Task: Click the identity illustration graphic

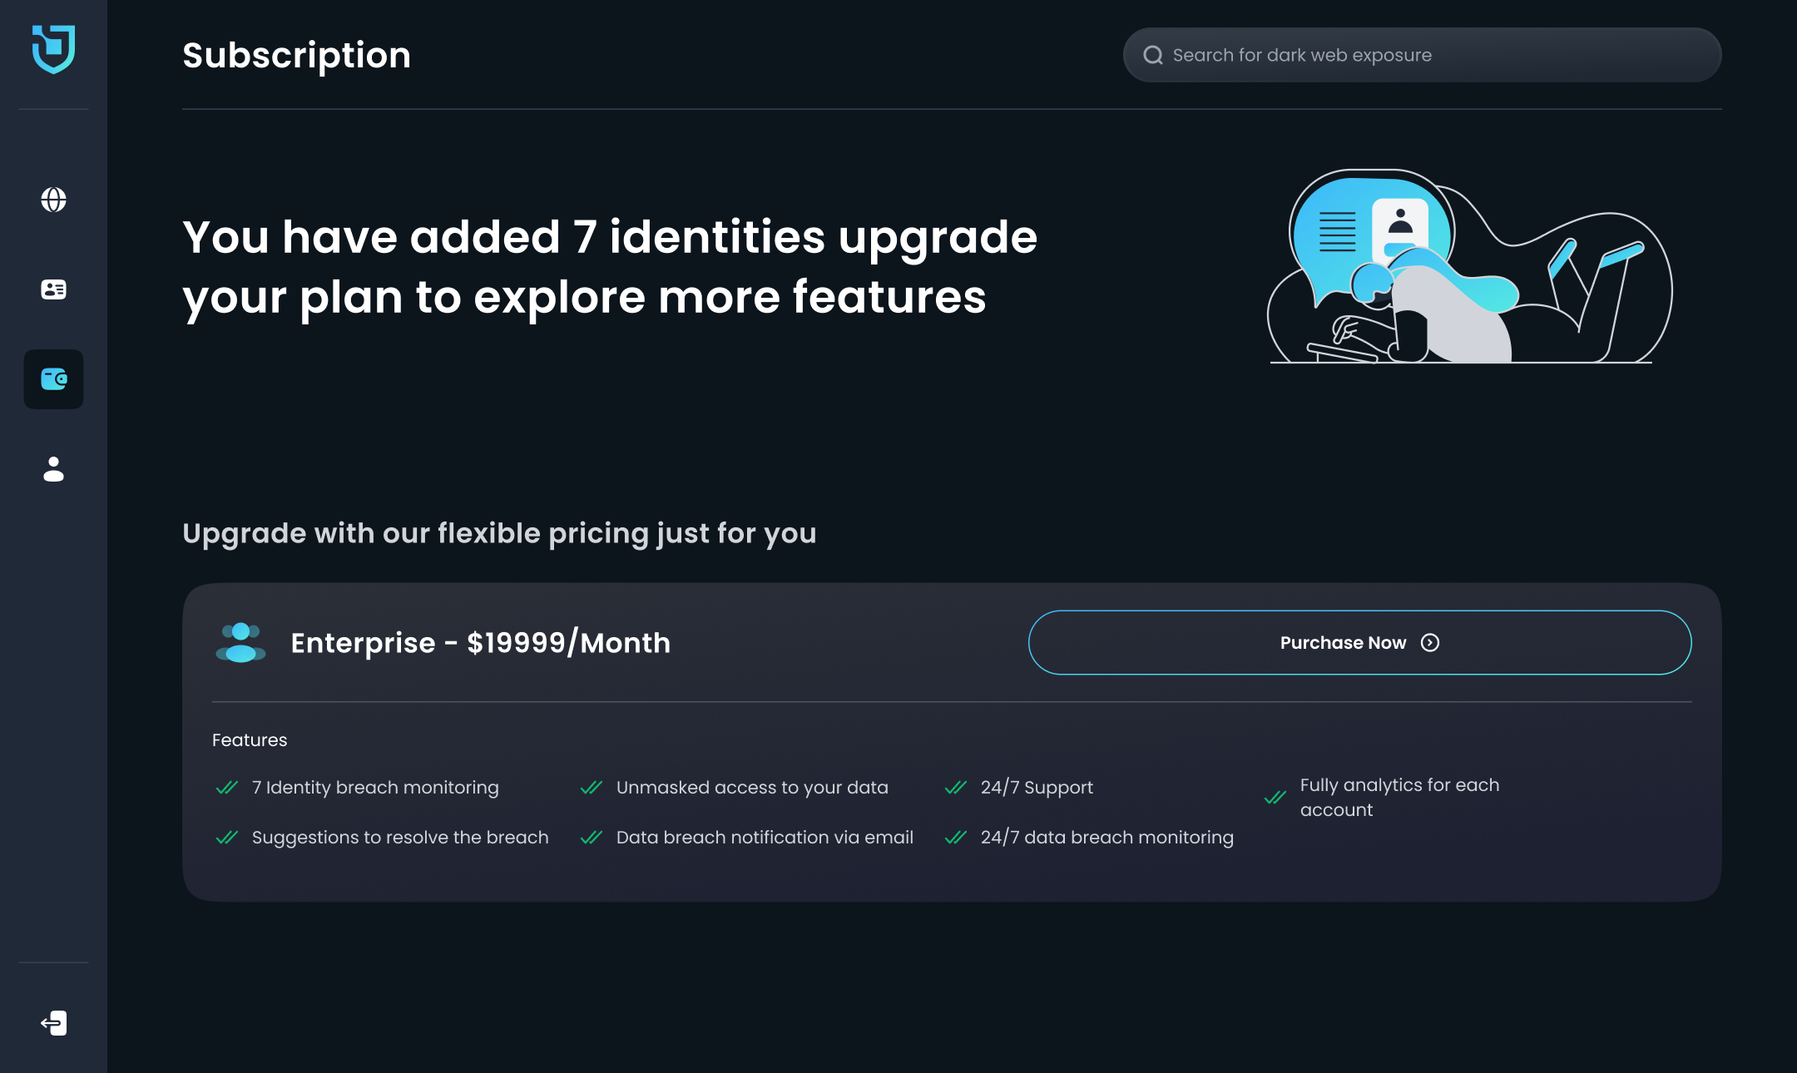Action: (x=1469, y=266)
